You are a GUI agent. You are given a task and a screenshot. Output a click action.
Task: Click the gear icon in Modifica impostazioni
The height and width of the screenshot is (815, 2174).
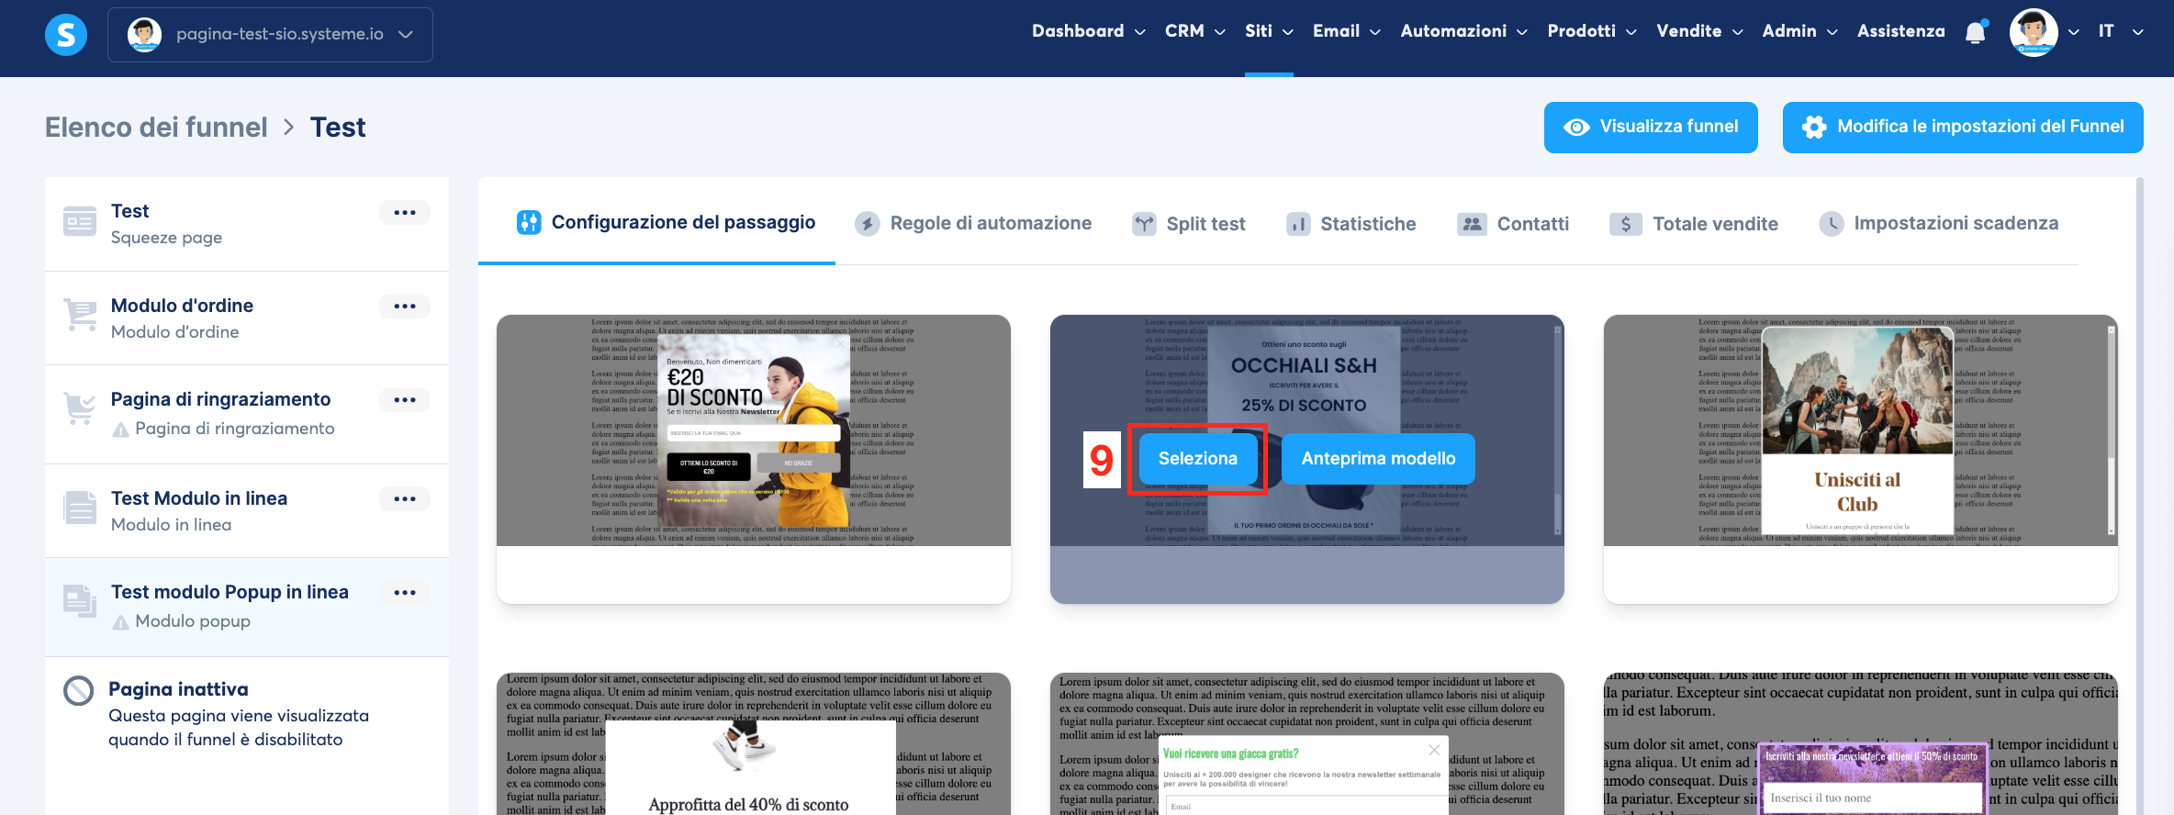(1814, 127)
